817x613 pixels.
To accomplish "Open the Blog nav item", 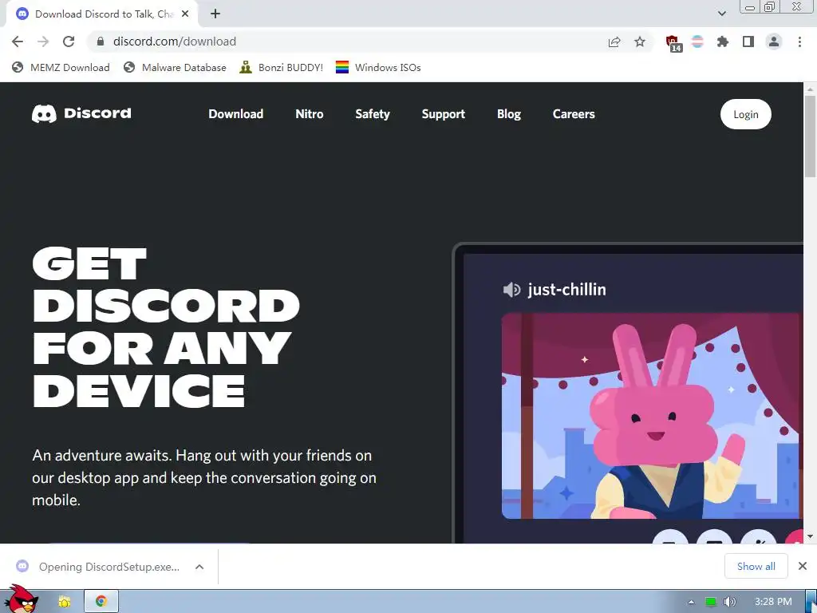I will pos(509,113).
